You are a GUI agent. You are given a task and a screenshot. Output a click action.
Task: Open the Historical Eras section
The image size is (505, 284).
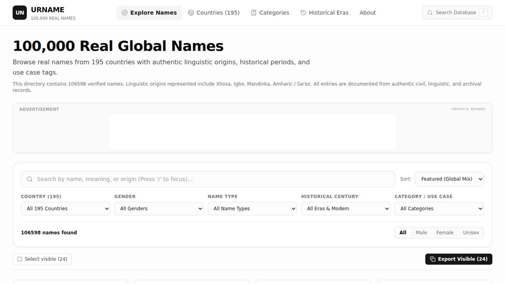pos(325,13)
